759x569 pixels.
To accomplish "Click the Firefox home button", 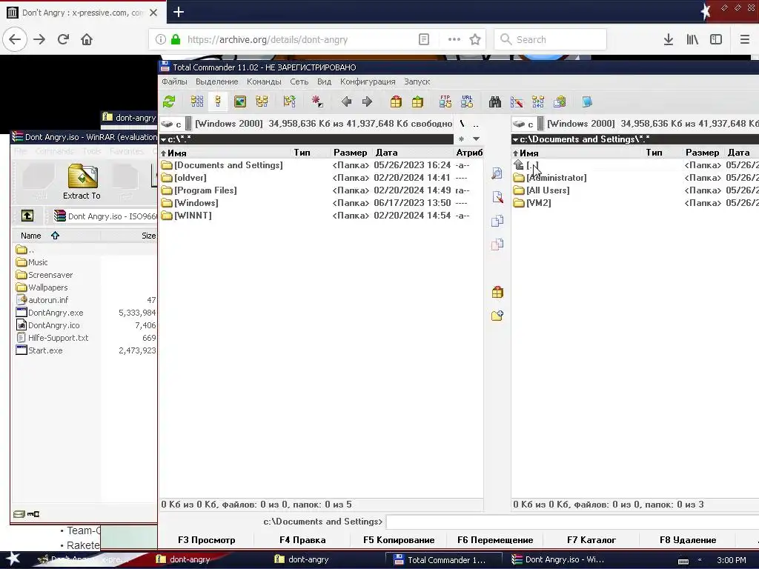I will (87, 39).
